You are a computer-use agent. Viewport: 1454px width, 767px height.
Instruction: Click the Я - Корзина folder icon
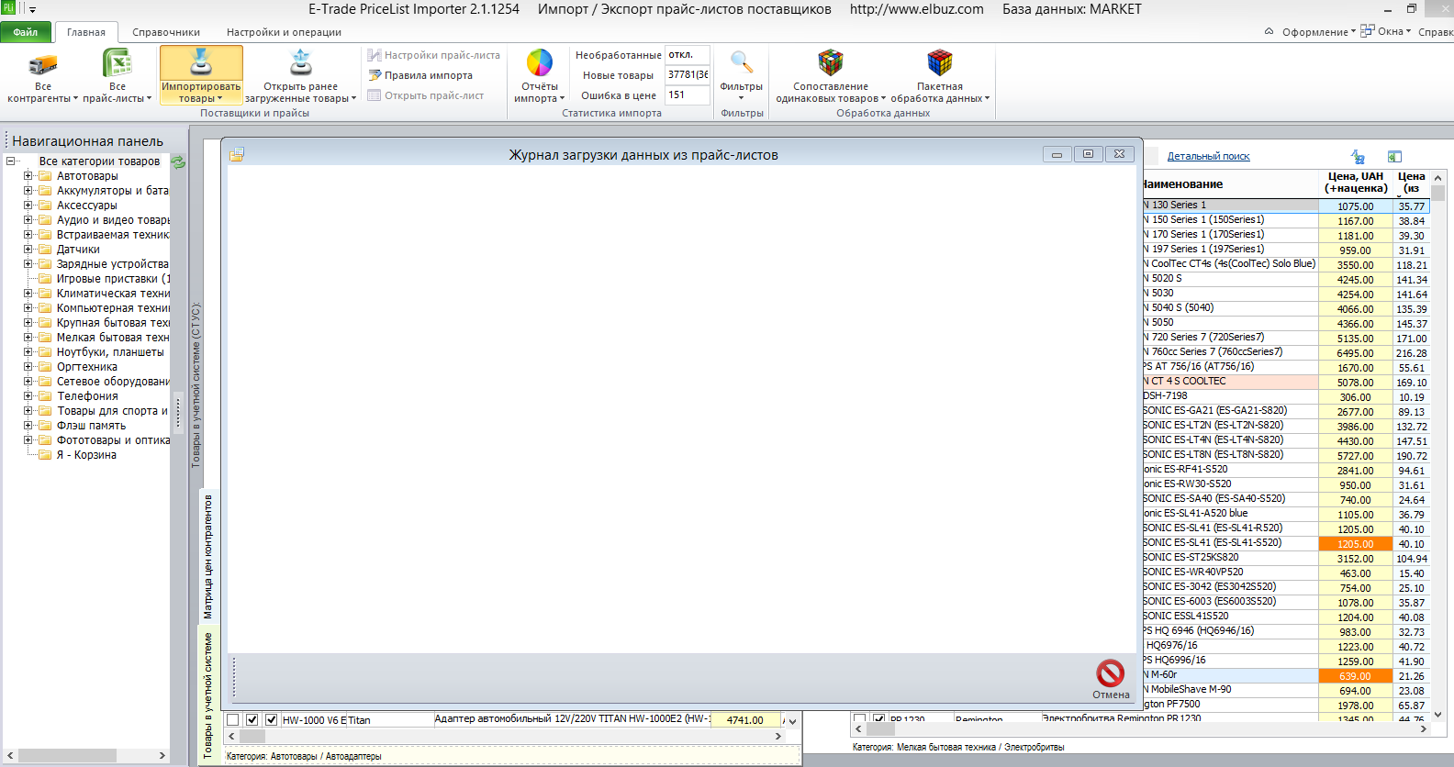click(45, 455)
